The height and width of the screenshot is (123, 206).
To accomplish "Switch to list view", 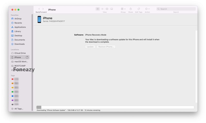I will pyautogui.click(x=102, y=9).
